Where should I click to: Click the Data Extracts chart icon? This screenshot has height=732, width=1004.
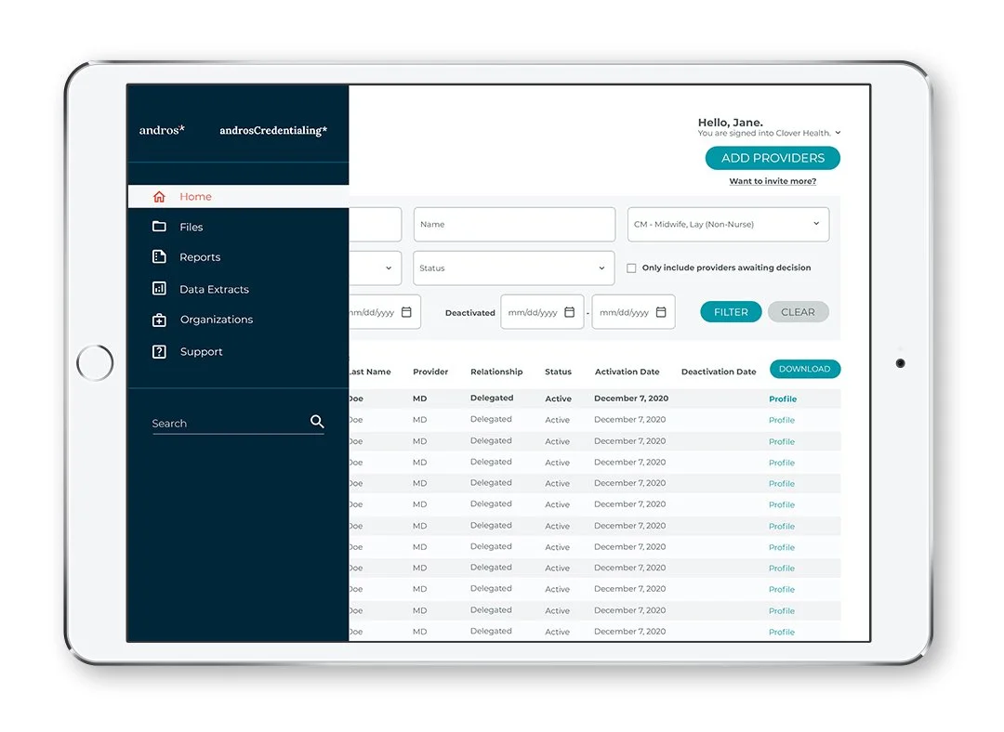(x=159, y=289)
